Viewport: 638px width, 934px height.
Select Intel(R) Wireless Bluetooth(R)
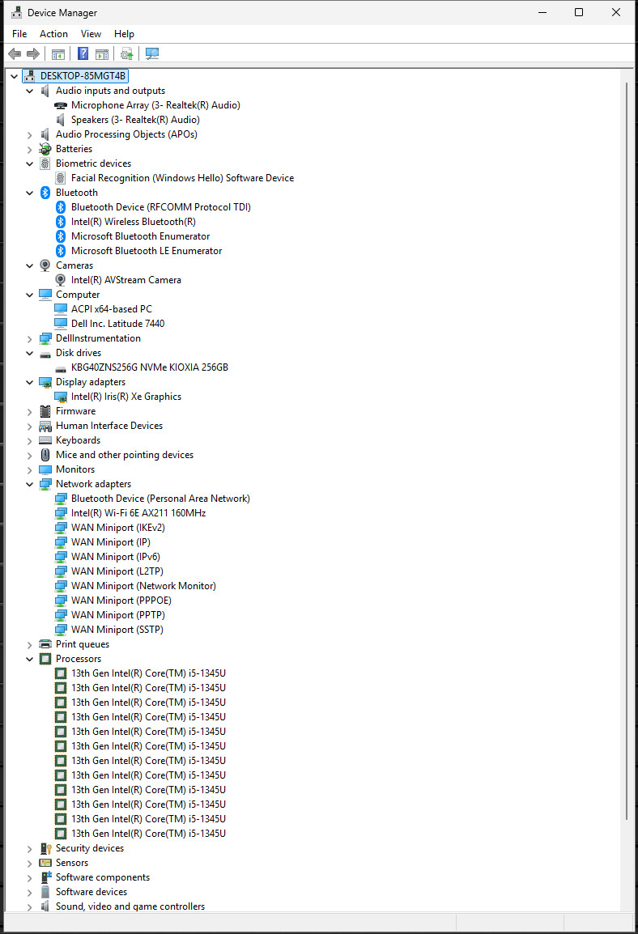[x=134, y=222]
